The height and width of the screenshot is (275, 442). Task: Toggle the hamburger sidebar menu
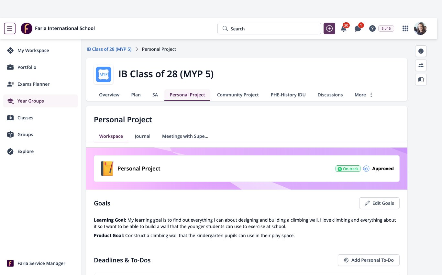10,28
